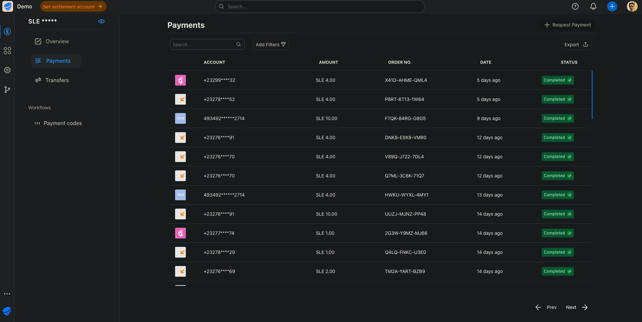Open Payment codes workflow
642x322 pixels.
point(58,123)
